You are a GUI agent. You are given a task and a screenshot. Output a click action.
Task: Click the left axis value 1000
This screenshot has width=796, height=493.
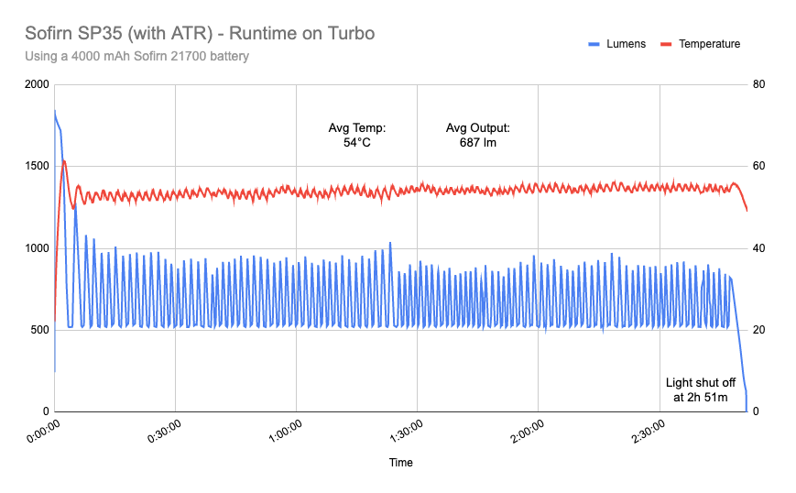(37, 248)
